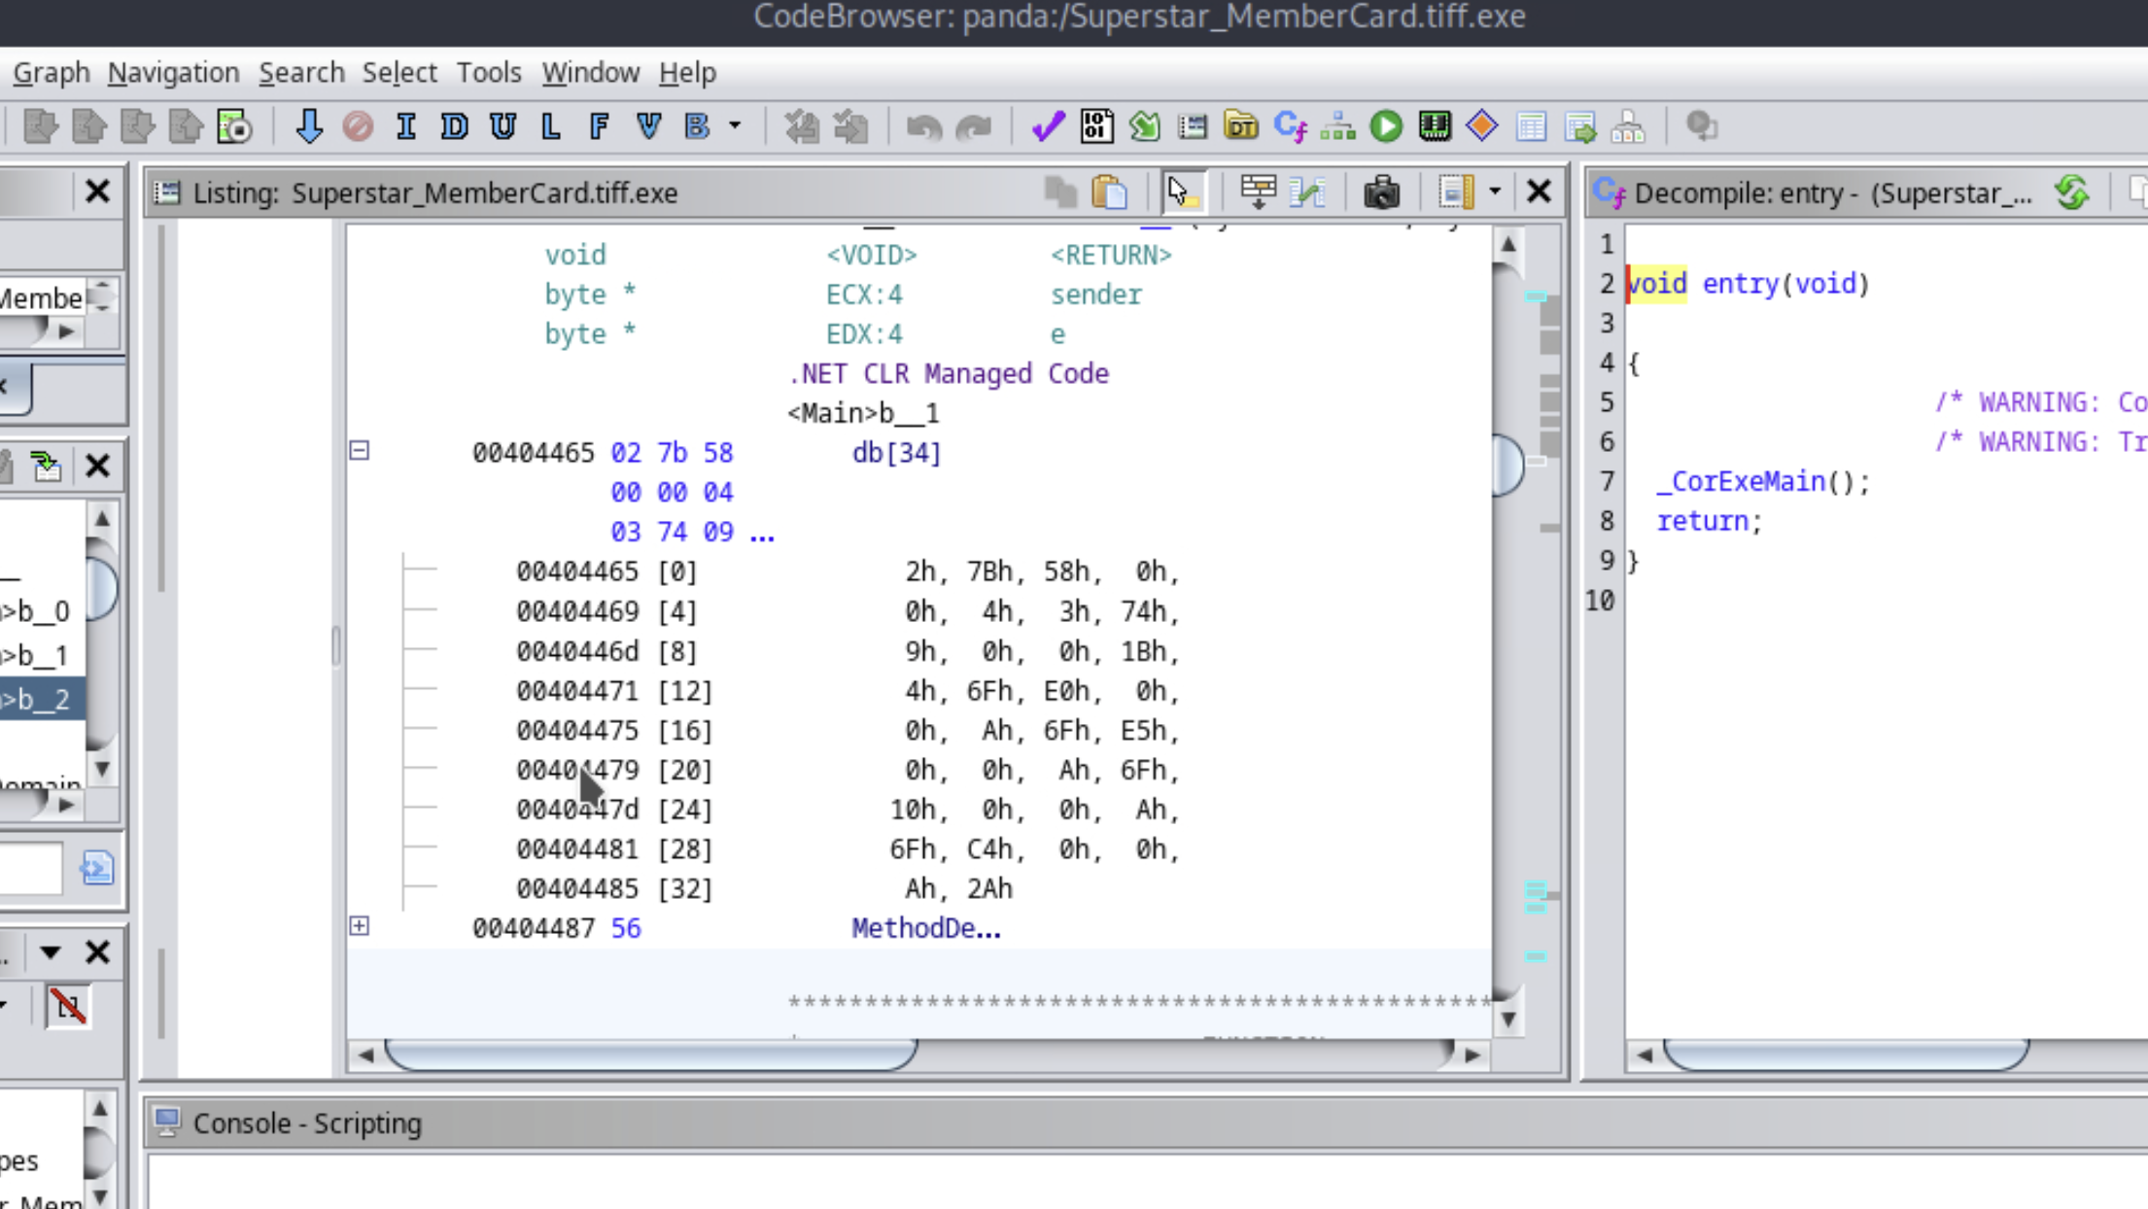Open the Window menu
Viewport: 2148px width, 1209px height.
(x=591, y=73)
